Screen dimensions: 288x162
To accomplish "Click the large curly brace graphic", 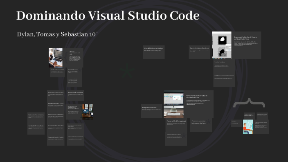I will point(249,103).
